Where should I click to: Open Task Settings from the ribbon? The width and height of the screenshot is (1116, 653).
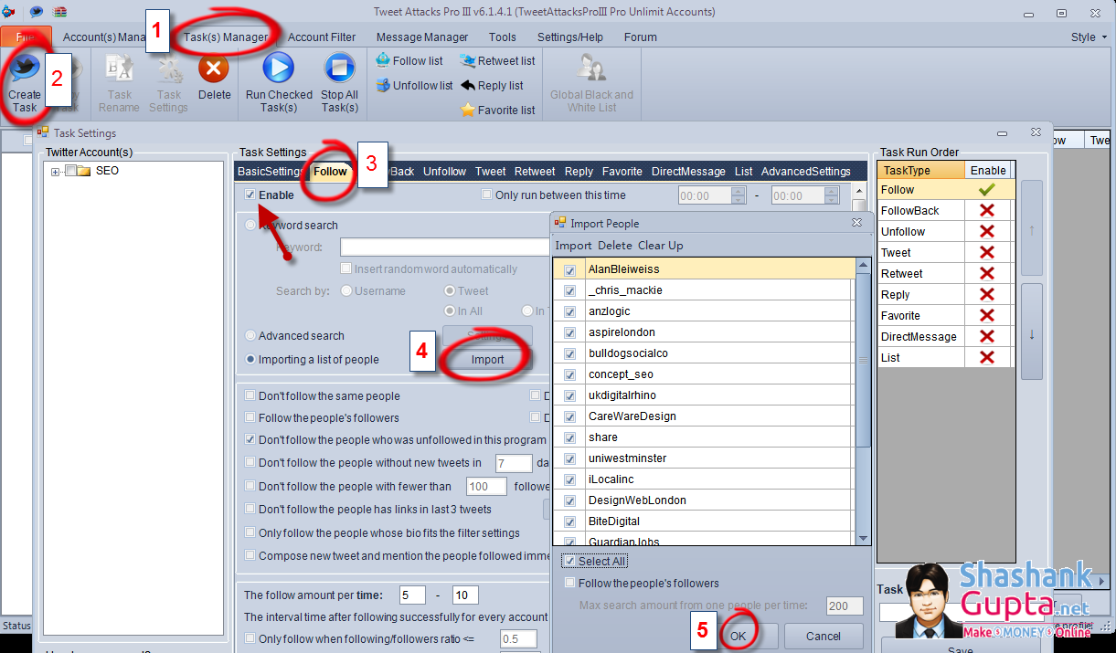tap(169, 83)
